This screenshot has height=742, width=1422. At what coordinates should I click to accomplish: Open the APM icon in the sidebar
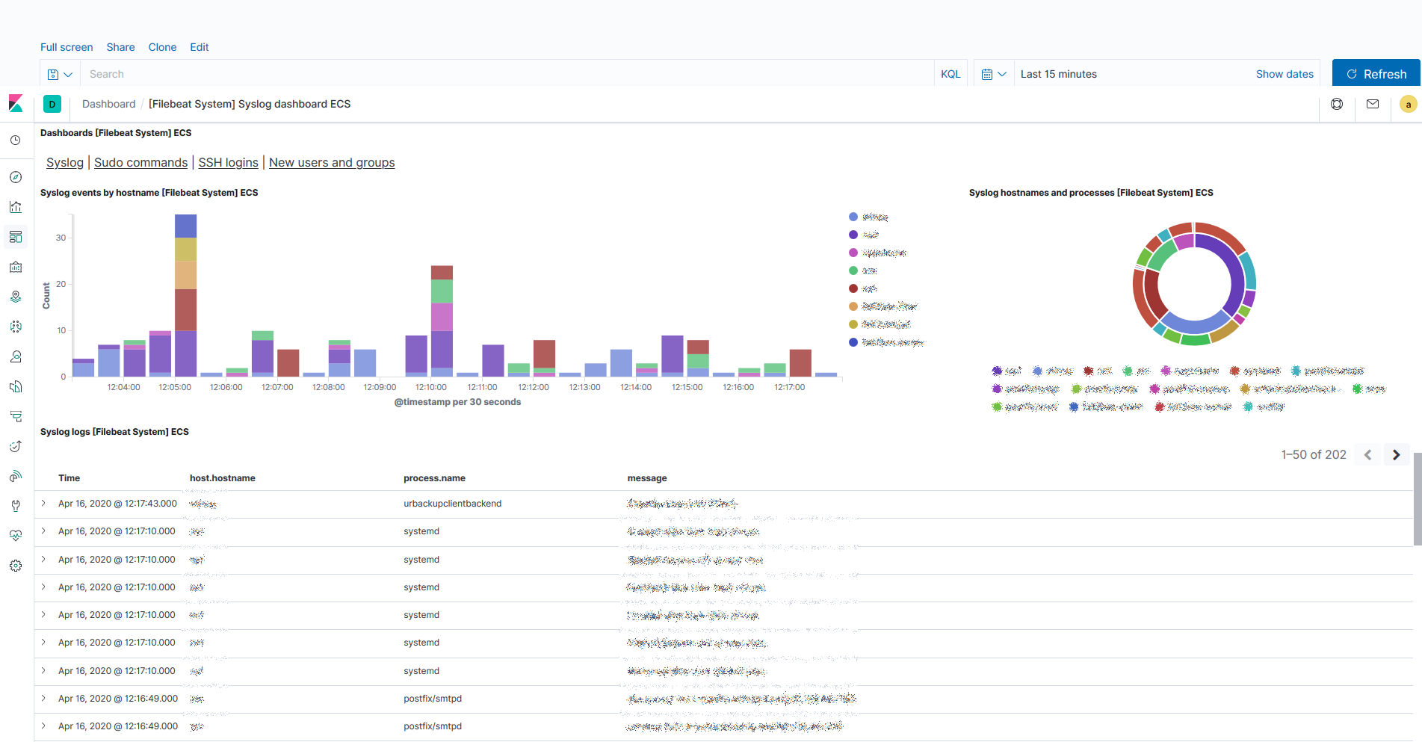[x=16, y=416]
